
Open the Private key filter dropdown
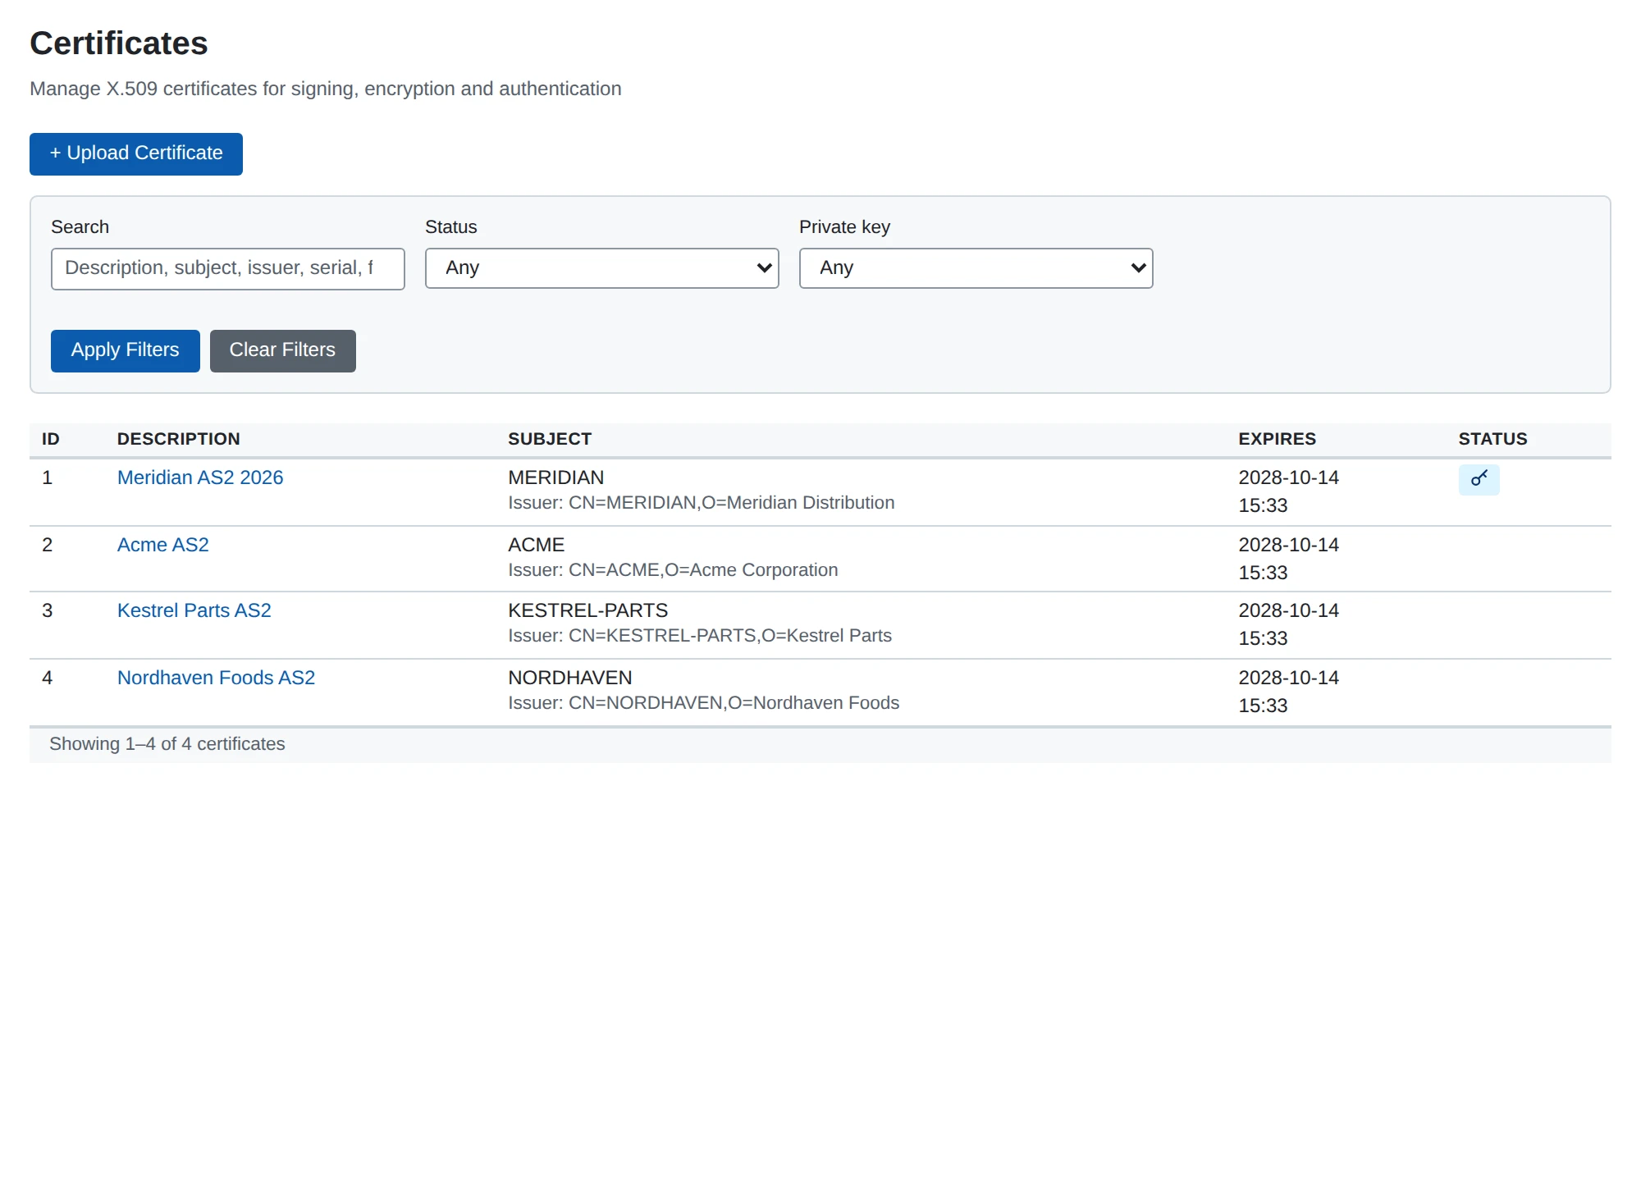(x=976, y=268)
